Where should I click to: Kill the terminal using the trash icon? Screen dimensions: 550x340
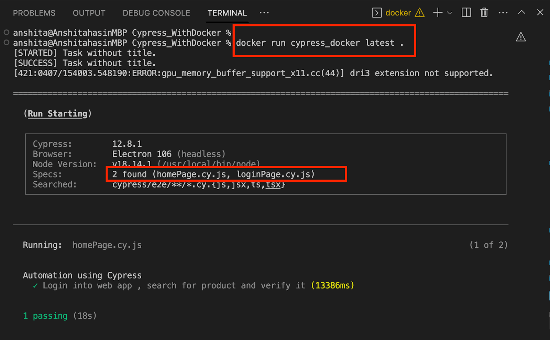click(484, 12)
